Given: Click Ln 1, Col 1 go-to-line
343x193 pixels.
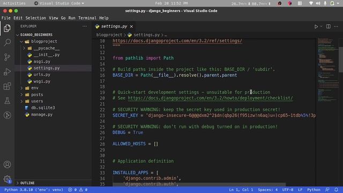Looking at the screenshot, I should 241,190.
